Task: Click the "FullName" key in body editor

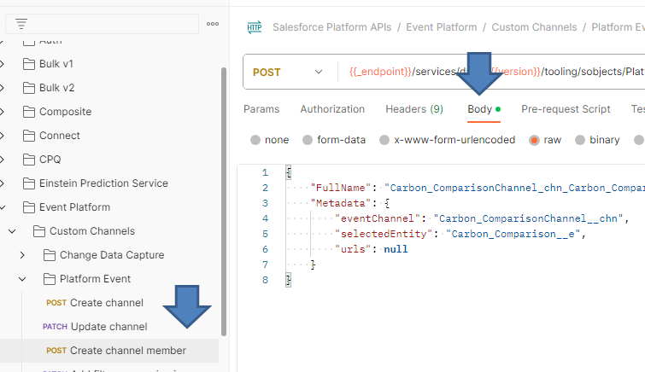Action: point(341,188)
